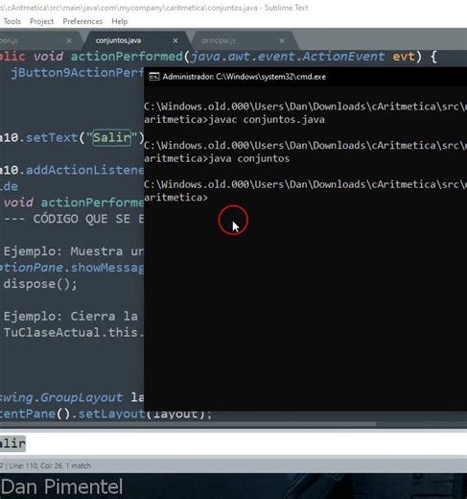The height and width of the screenshot is (499, 467).
Task: Click 'jButton9ActionPerf' in the code editor
Action: 78,73
